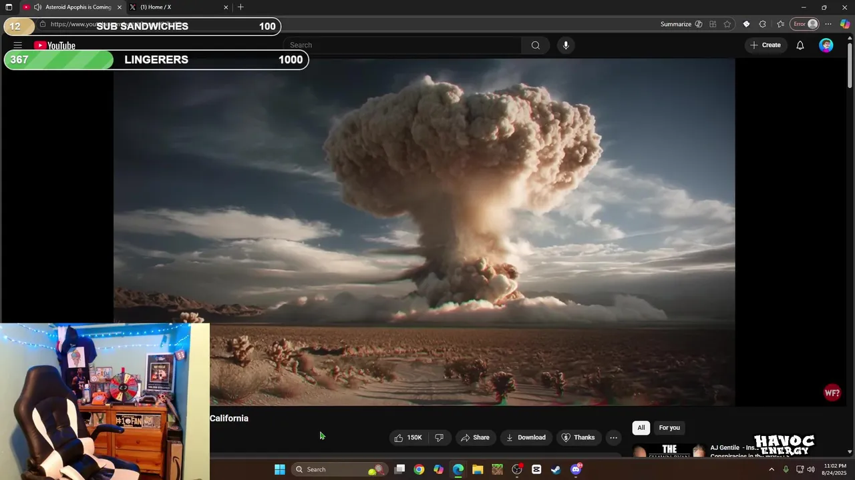855x480 pixels.
Task: Open Edge settings and more menu
Action: [828, 24]
